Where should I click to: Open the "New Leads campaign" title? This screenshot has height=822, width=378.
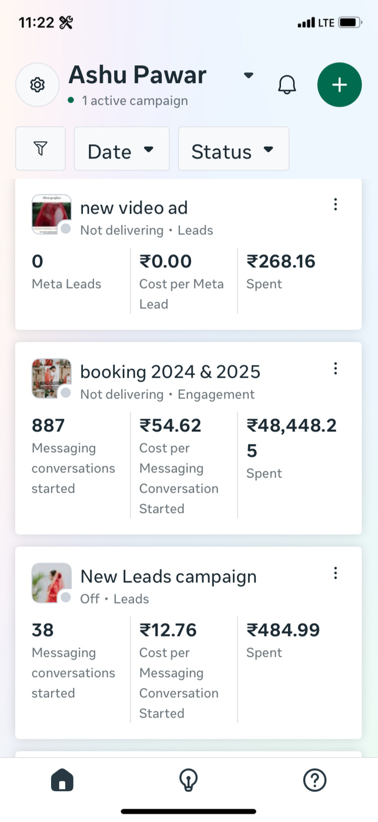click(168, 576)
